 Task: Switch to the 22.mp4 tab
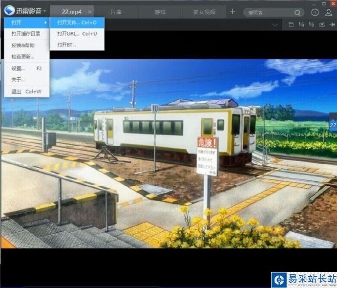(x=72, y=12)
